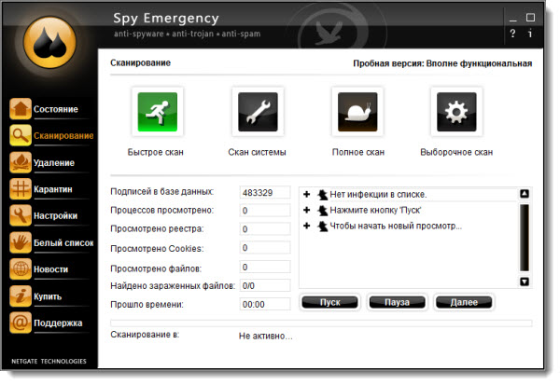Click the Процессов просмотрено value field

tap(265, 211)
